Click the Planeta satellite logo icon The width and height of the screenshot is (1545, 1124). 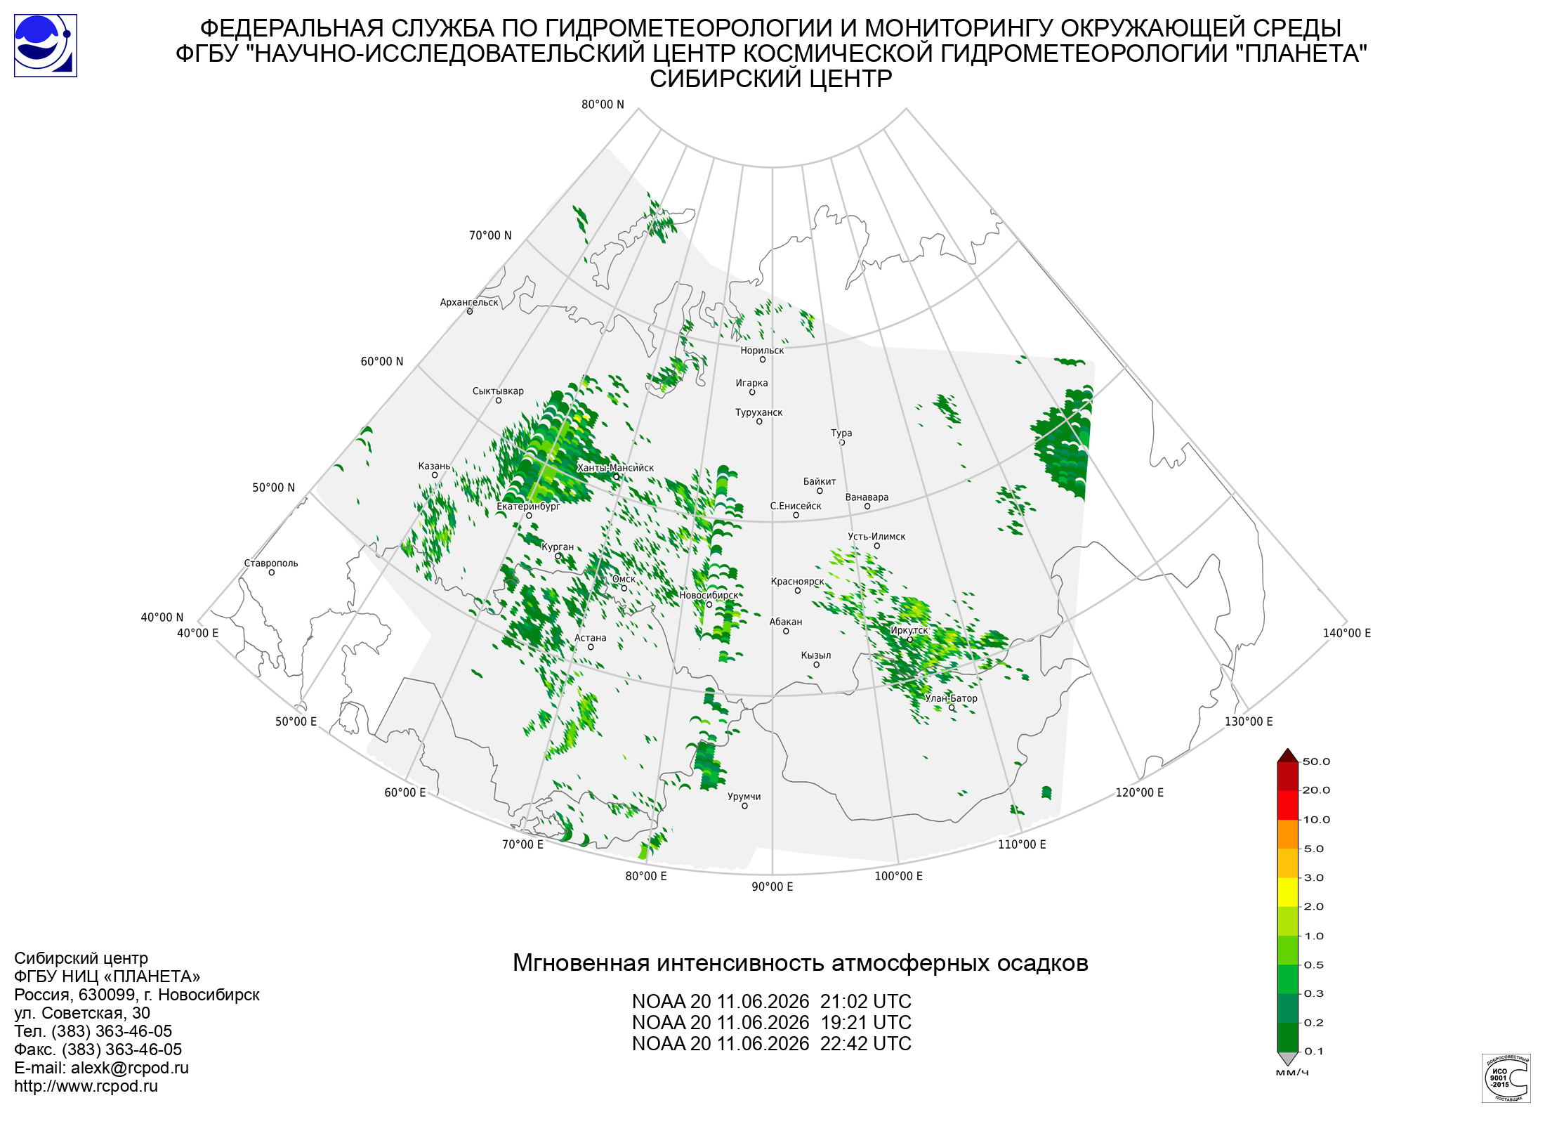[46, 46]
